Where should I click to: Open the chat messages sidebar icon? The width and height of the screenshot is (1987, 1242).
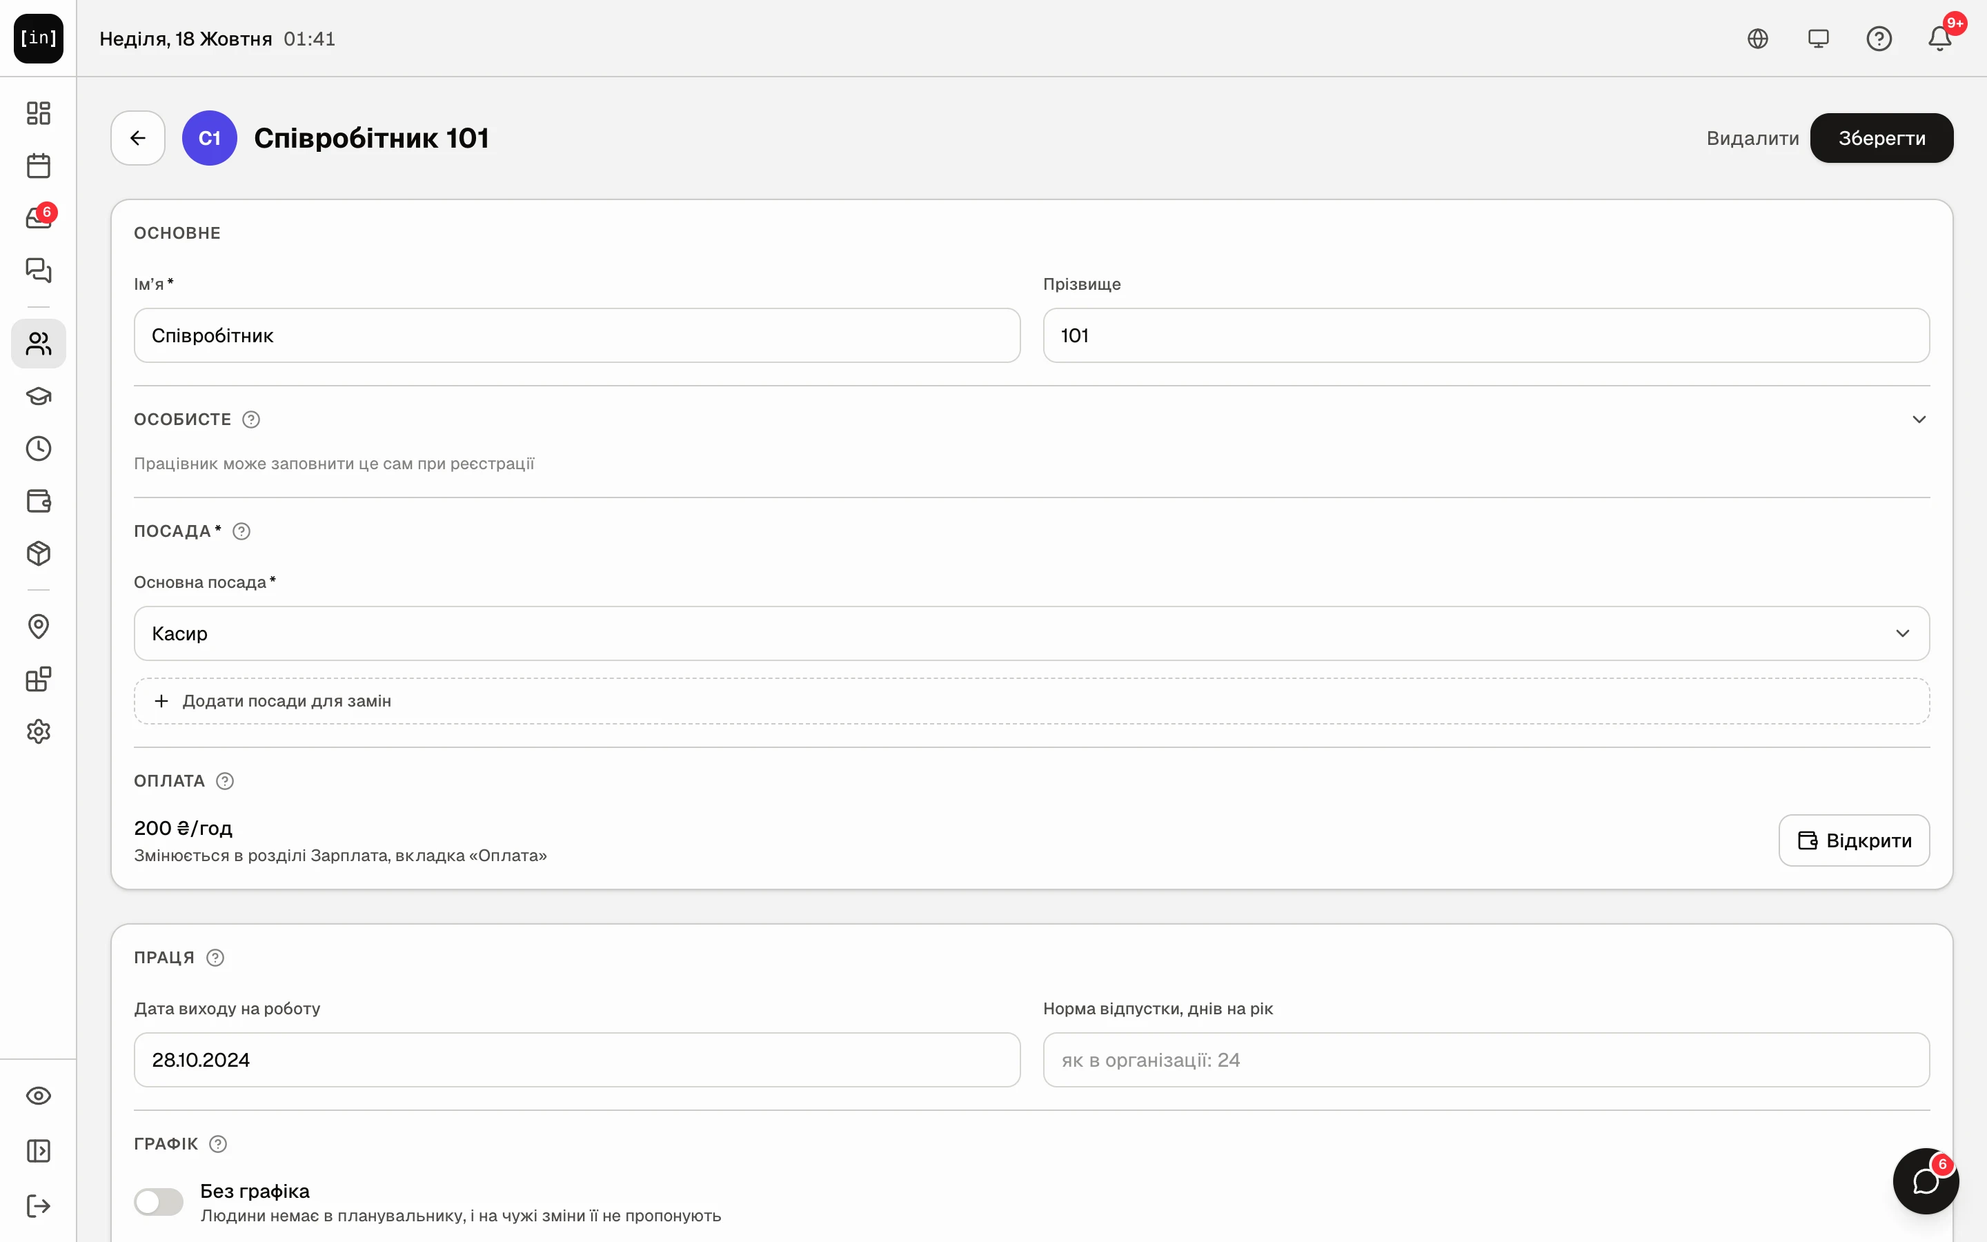coord(39,270)
